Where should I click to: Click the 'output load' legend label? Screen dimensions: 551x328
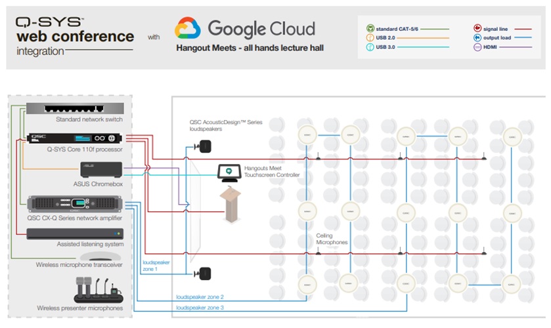(x=497, y=38)
